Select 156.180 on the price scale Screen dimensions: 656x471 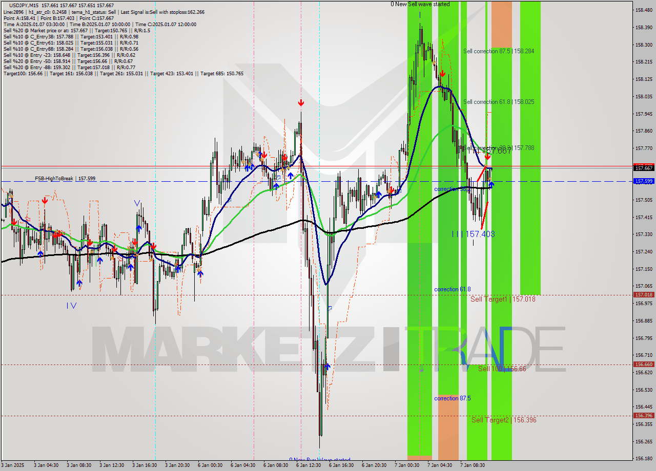[644, 459]
